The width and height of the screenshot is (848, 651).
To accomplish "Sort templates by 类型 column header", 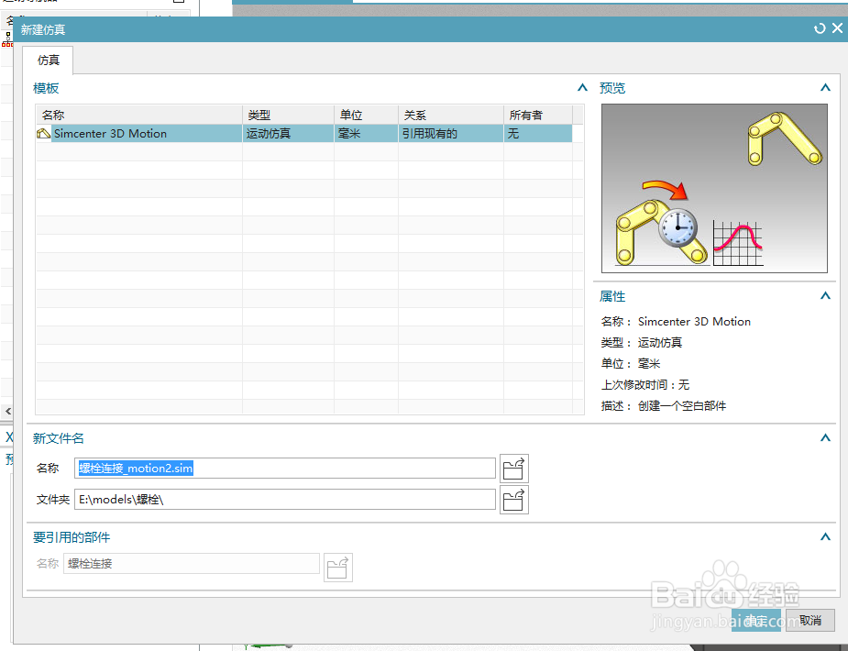I will point(288,115).
